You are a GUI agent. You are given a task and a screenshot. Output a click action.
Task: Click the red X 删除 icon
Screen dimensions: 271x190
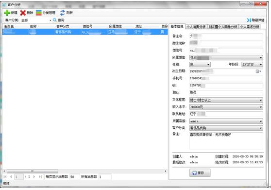(23, 13)
